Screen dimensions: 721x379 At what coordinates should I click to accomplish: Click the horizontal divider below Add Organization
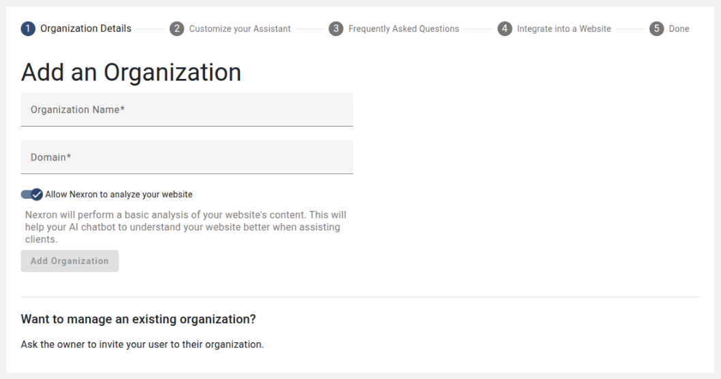(x=360, y=297)
